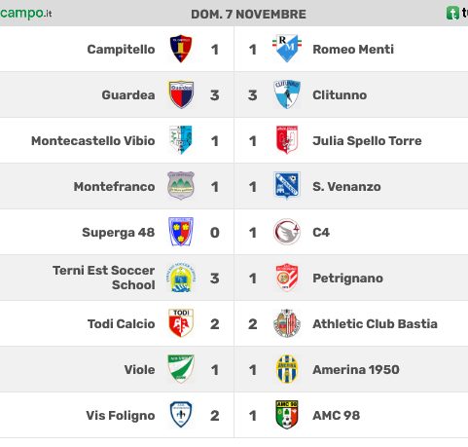Select the Vis Foligno team name
This screenshot has height=447, width=468.
tap(121, 416)
